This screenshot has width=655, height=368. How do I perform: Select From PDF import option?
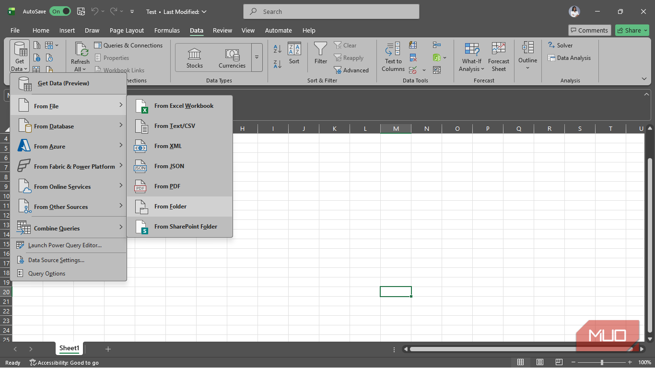tap(179, 186)
